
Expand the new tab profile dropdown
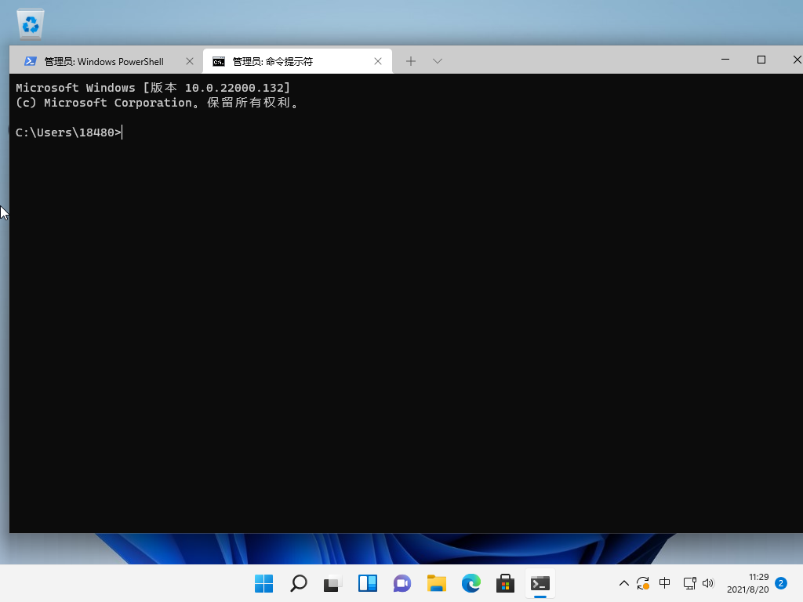pyautogui.click(x=438, y=61)
